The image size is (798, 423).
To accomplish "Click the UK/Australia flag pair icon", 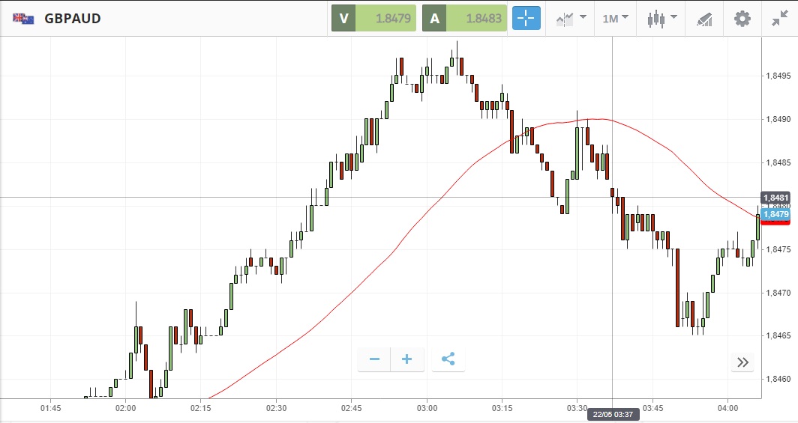I will click(x=23, y=19).
